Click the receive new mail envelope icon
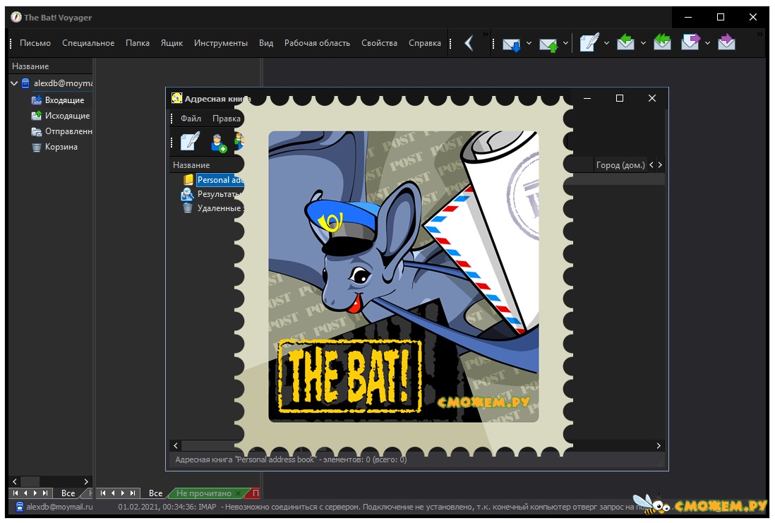Image resolution: width=775 pixels, height=523 pixels. click(x=511, y=44)
